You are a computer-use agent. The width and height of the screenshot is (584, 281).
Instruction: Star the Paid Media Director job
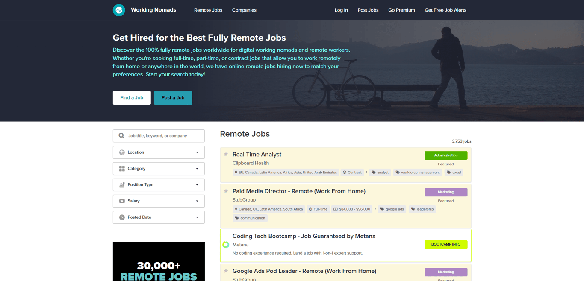[x=226, y=191]
